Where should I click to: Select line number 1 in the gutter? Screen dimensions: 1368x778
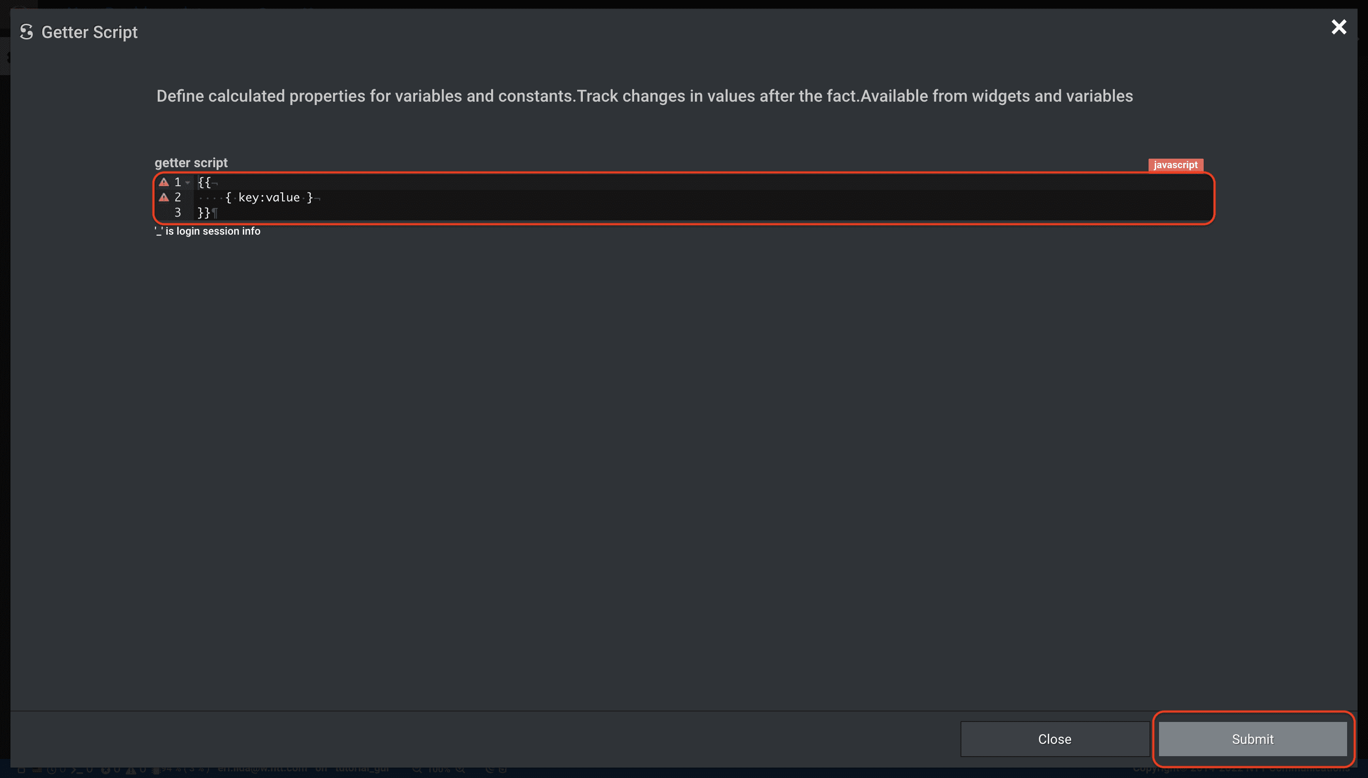[x=178, y=182]
